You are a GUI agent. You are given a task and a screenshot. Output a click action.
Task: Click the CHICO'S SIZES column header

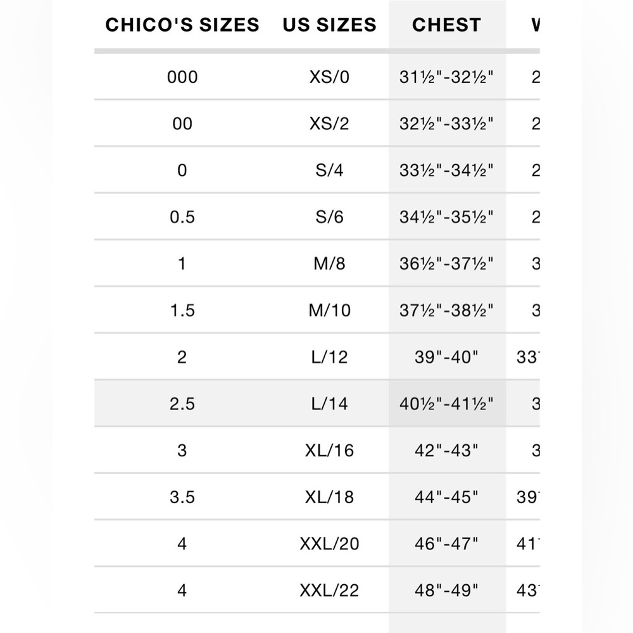tap(182, 25)
